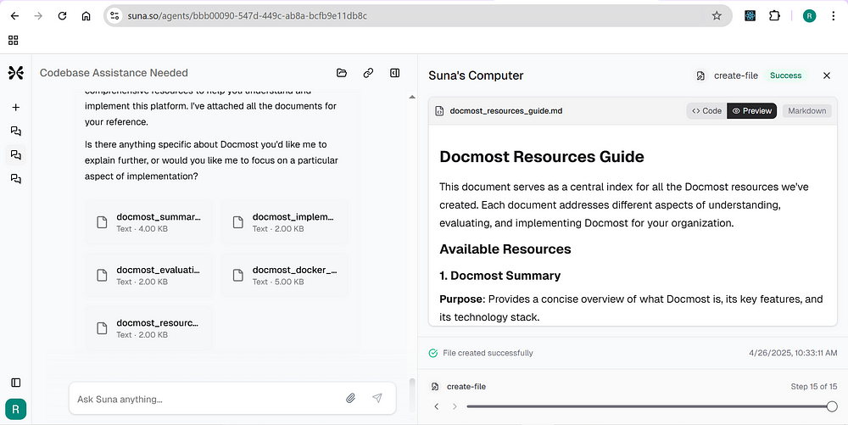Open the first conversation in left sidebar
Viewport: 848px width, 425px height.
[15, 131]
